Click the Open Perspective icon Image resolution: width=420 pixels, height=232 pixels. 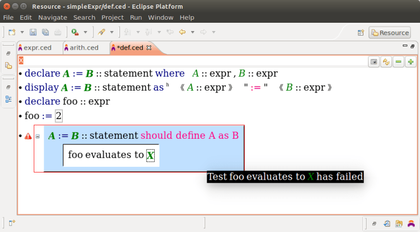[x=360, y=33]
